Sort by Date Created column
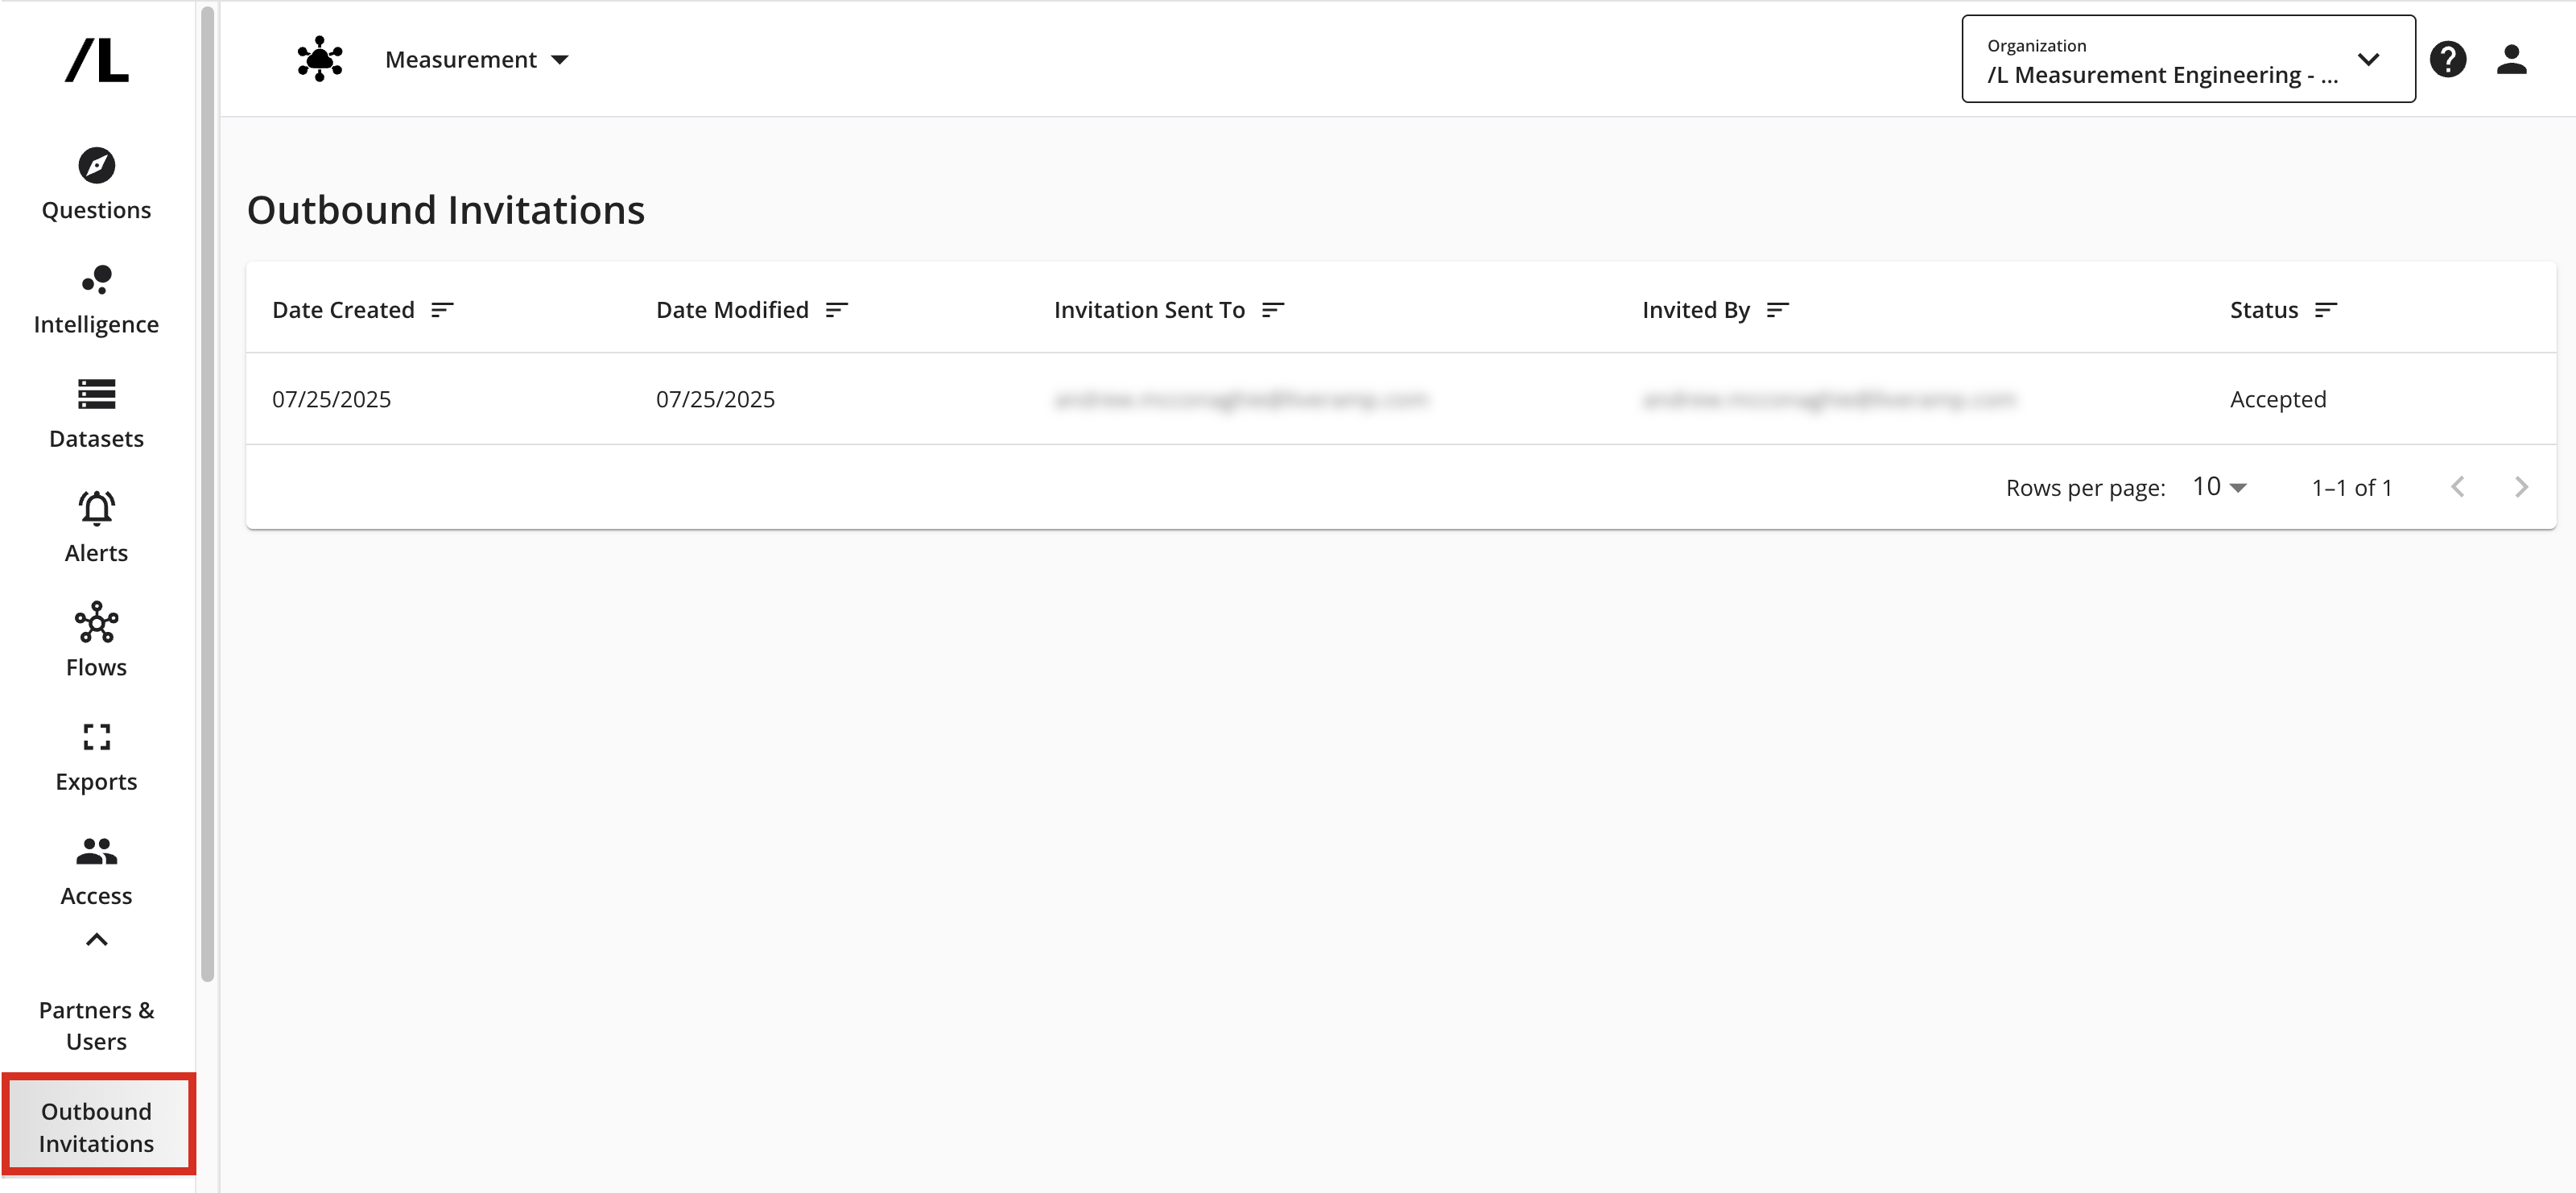This screenshot has height=1193, width=2576. click(x=442, y=310)
